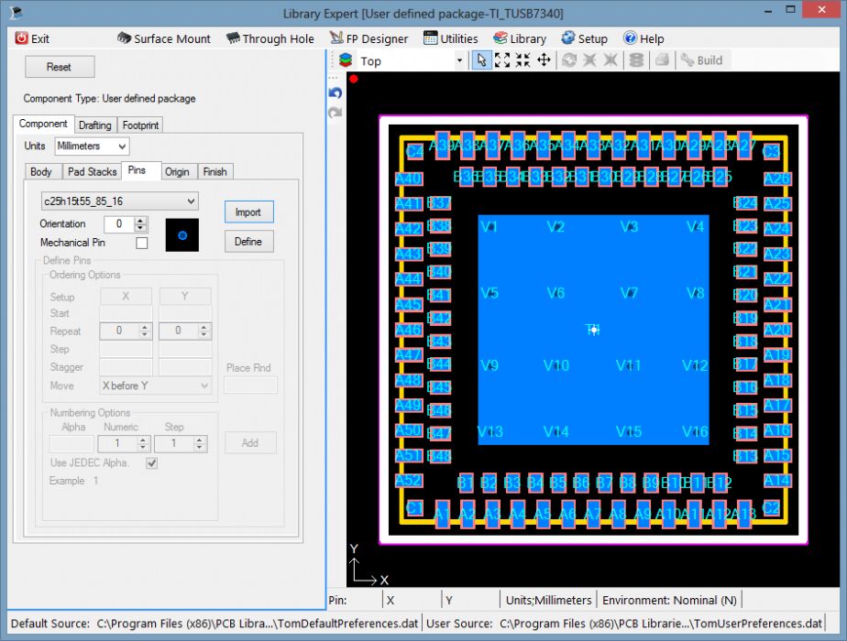Open the Utilities menu
The height and width of the screenshot is (641, 847).
pyautogui.click(x=451, y=38)
